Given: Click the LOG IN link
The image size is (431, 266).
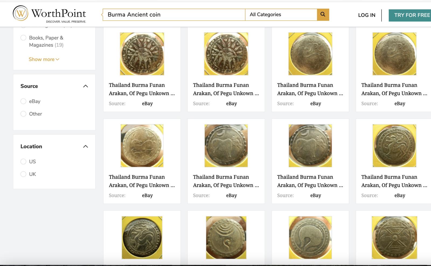Looking at the screenshot, I should coord(367,15).
